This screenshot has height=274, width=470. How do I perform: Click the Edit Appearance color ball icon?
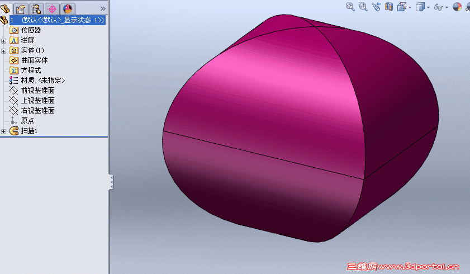pyautogui.click(x=457, y=7)
